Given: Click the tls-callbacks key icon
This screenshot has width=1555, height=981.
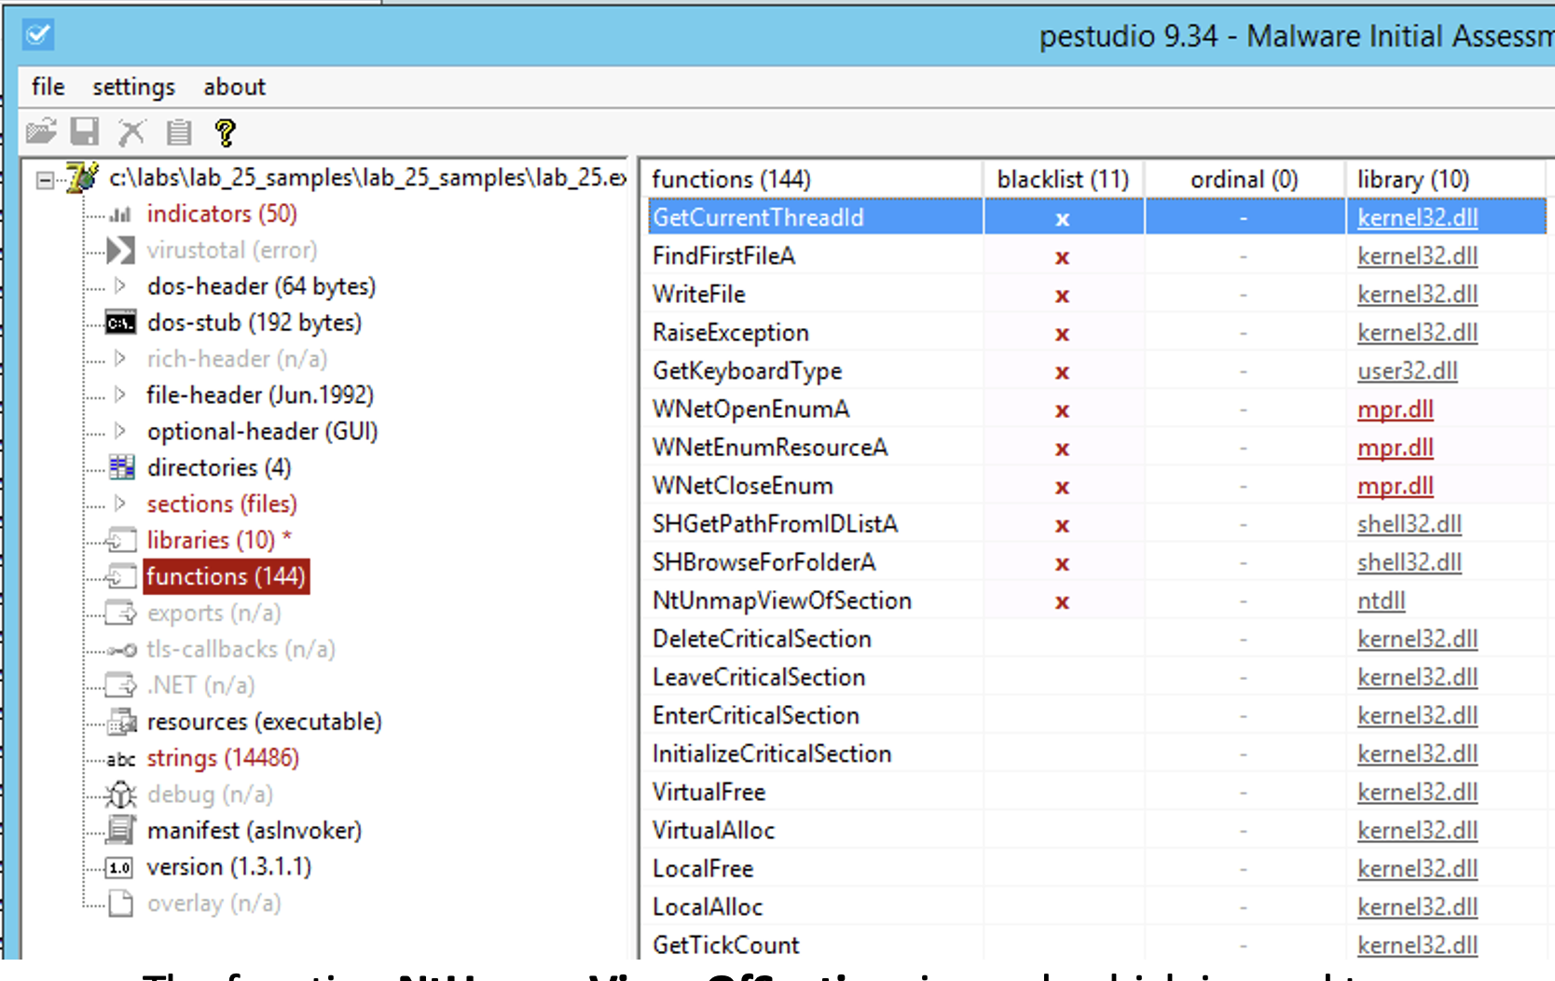Looking at the screenshot, I should 121,650.
